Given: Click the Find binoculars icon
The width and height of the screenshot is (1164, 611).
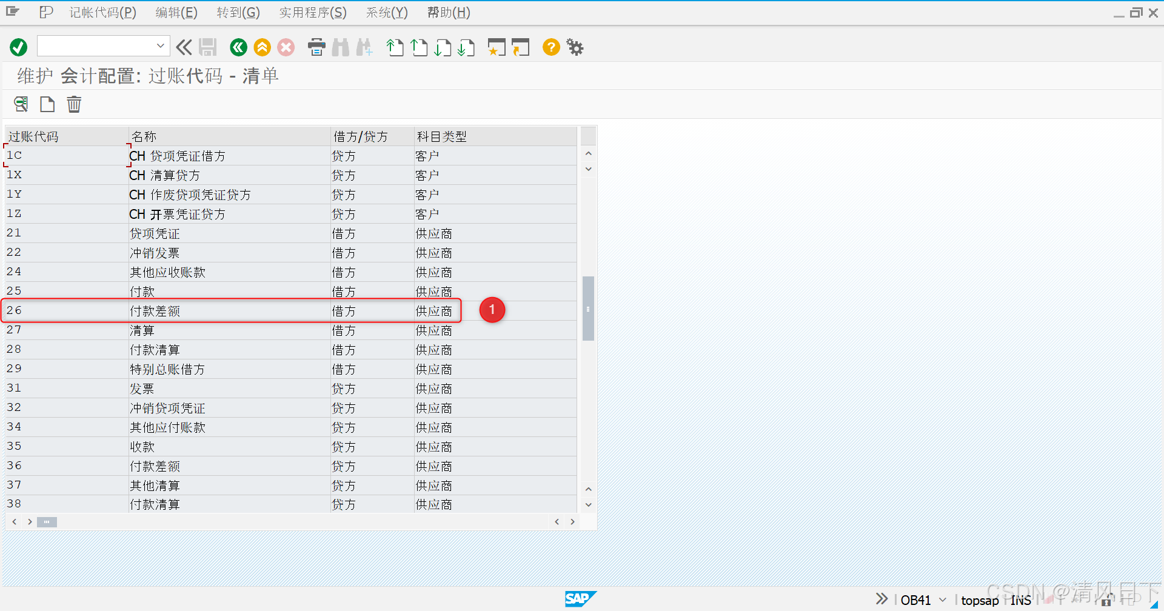Looking at the screenshot, I should (341, 47).
